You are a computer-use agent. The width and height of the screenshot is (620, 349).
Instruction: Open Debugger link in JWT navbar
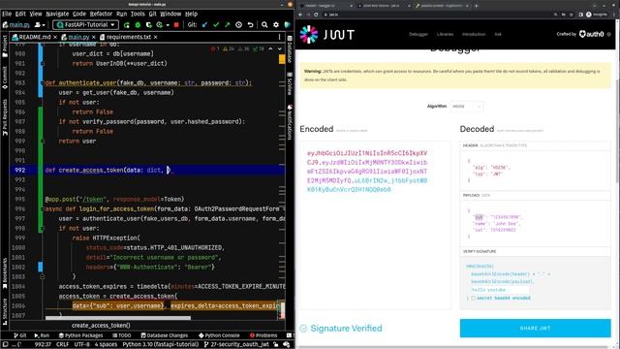418,35
